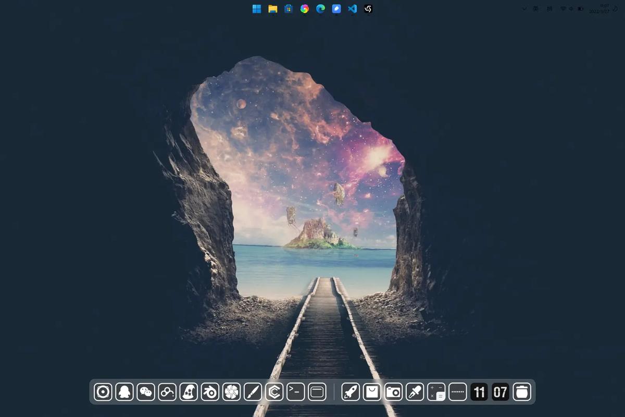This screenshot has height=417, width=625.
Task: Click the wizard hat icon in dock
Action: click(189, 392)
